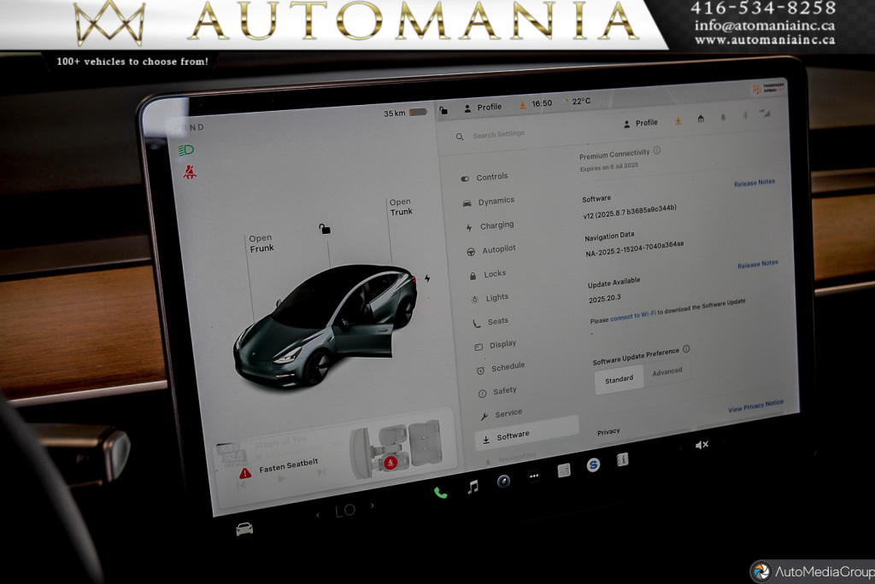Unmute audio with the muted speaker icon

pyautogui.click(x=702, y=445)
